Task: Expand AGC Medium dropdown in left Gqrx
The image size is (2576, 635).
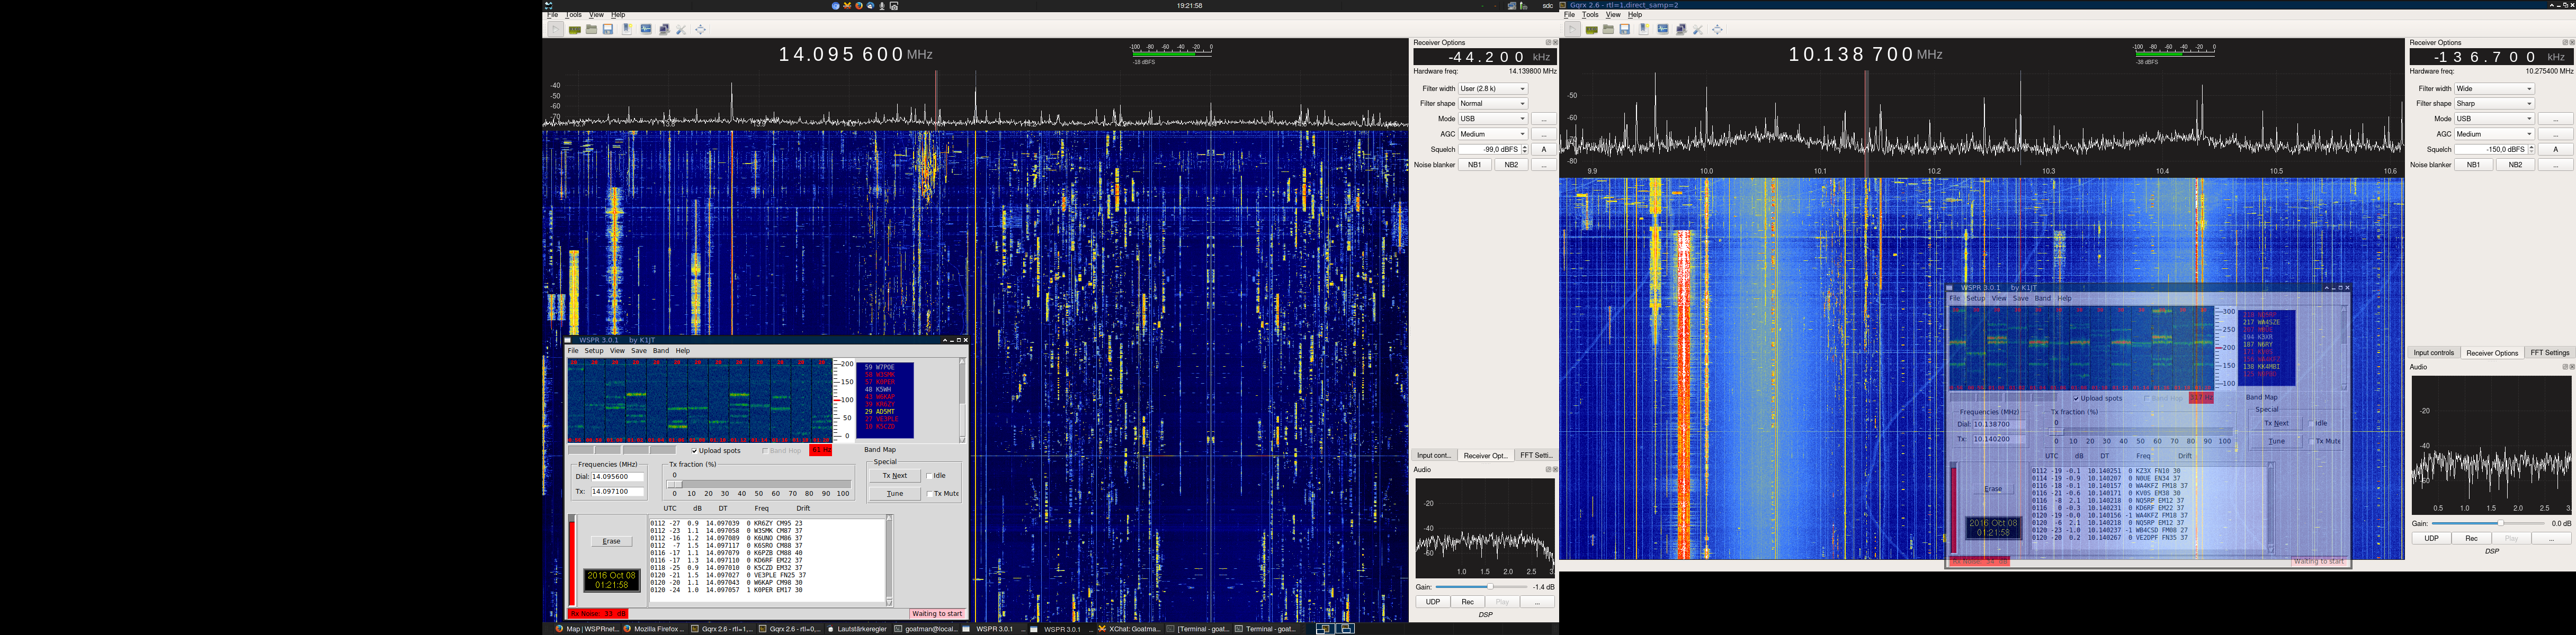Action: click(1492, 134)
